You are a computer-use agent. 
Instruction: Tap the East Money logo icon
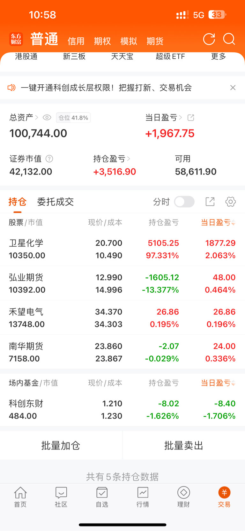click(16, 39)
